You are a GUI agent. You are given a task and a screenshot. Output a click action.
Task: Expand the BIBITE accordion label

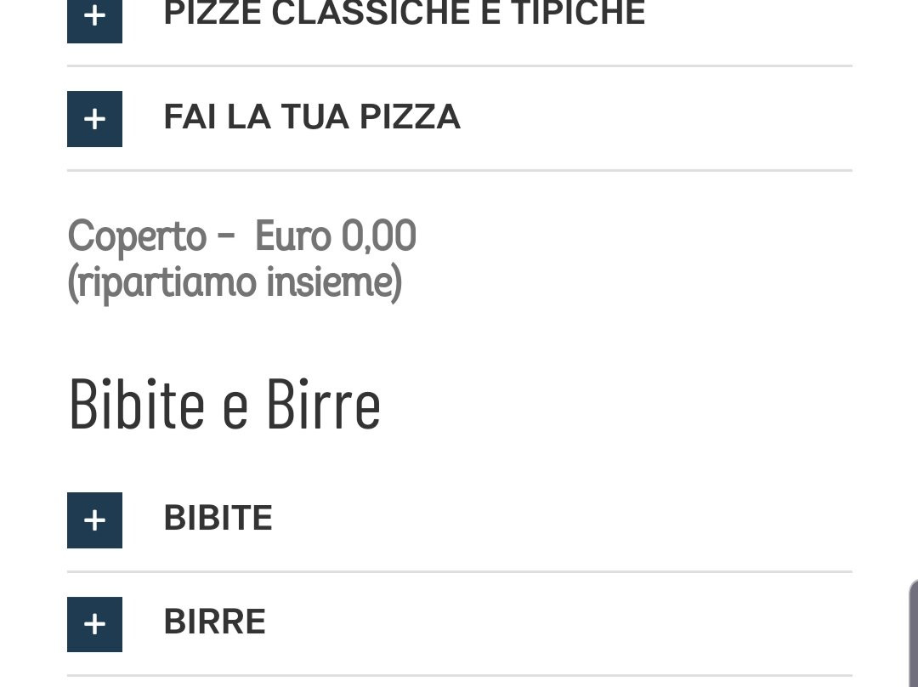(x=218, y=518)
